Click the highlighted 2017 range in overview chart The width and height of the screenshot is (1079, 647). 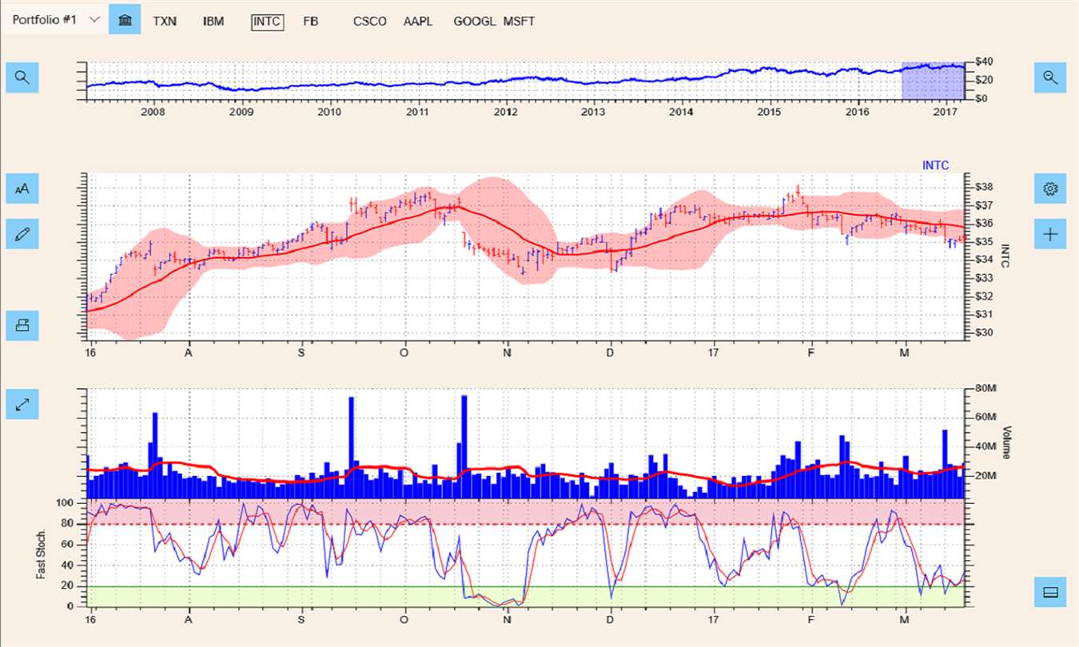(933, 81)
